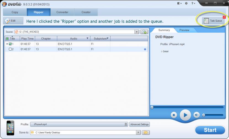Open the settings gear icon
229x139 pixels.
click(x=186, y=3)
